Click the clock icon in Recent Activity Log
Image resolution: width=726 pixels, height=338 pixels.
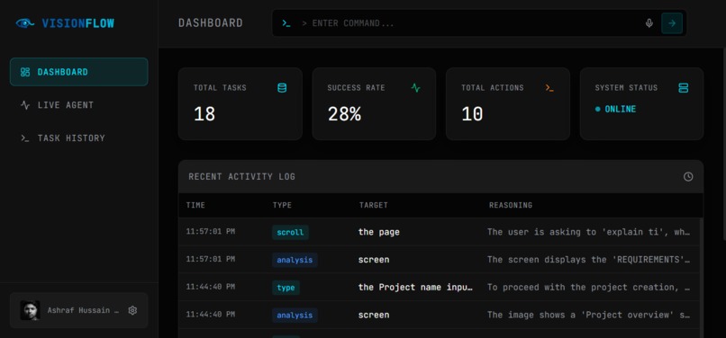click(x=688, y=176)
